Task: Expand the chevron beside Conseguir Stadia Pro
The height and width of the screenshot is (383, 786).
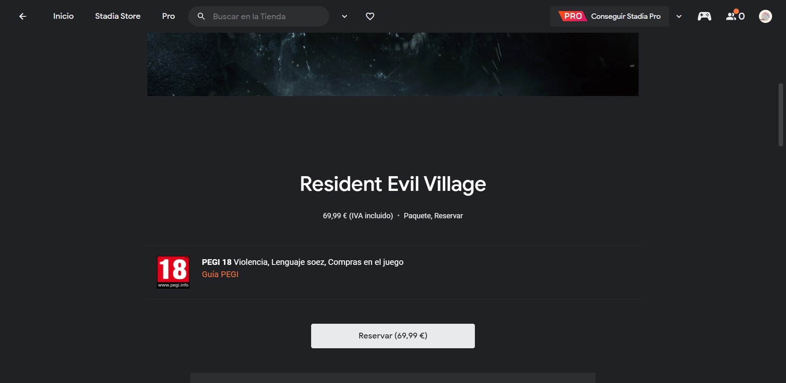Action: (x=679, y=17)
